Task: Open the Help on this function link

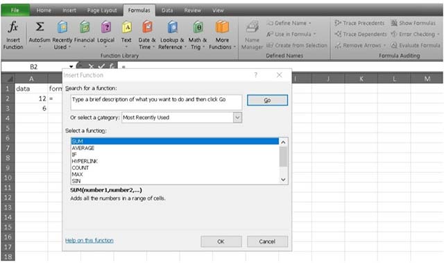Action: pyautogui.click(x=89, y=240)
